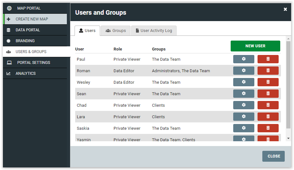Edit Saskia's settings with gear icon
The width and height of the screenshot is (294, 170).
pyautogui.click(x=243, y=128)
